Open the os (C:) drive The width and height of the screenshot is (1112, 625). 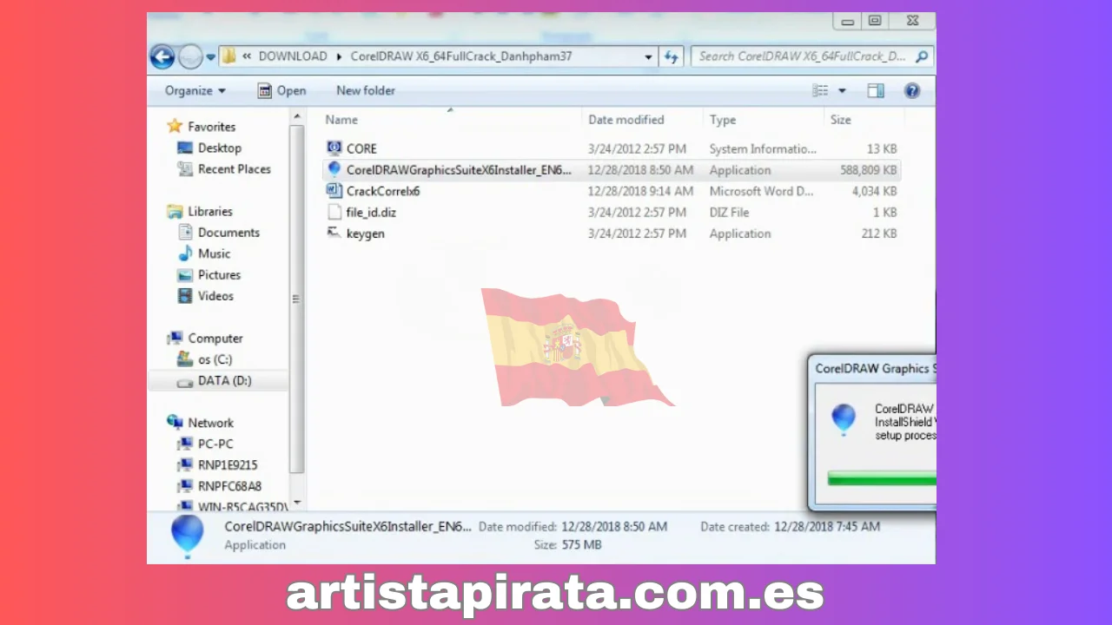coord(215,359)
